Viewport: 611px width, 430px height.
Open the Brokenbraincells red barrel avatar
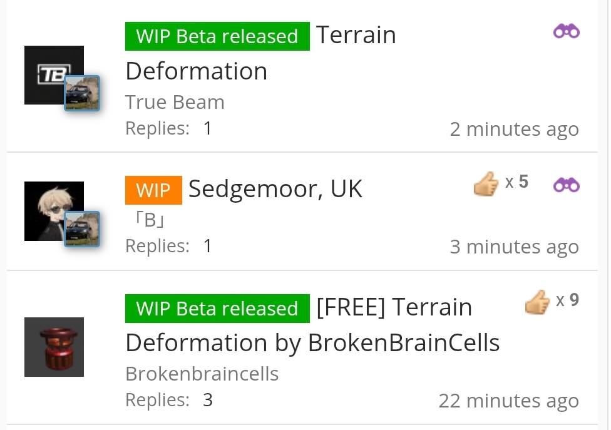pos(54,347)
